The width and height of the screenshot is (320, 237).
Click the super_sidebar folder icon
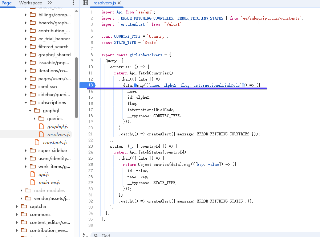pyautogui.click(x=33, y=150)
